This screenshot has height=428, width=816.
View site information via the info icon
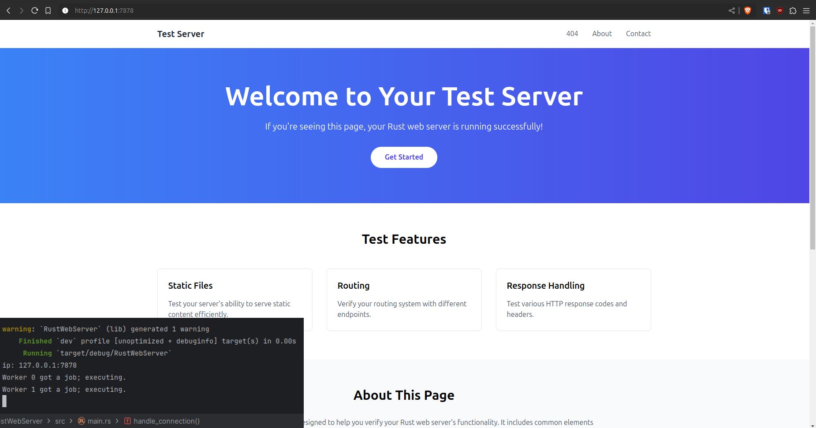(x=65, y=11)
